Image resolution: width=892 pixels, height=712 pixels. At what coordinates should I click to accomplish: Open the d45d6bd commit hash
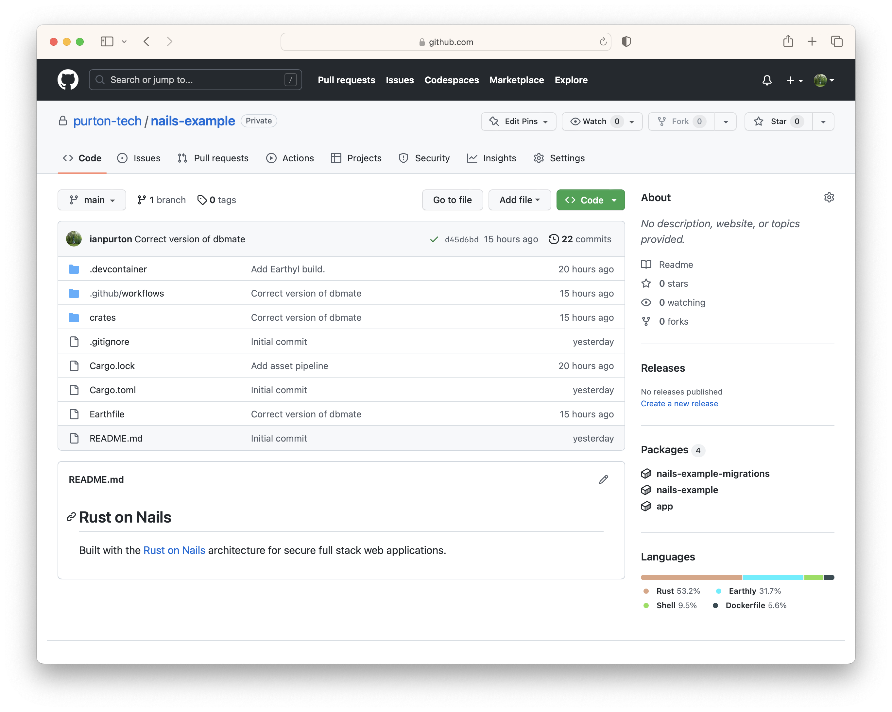point(461,240)
